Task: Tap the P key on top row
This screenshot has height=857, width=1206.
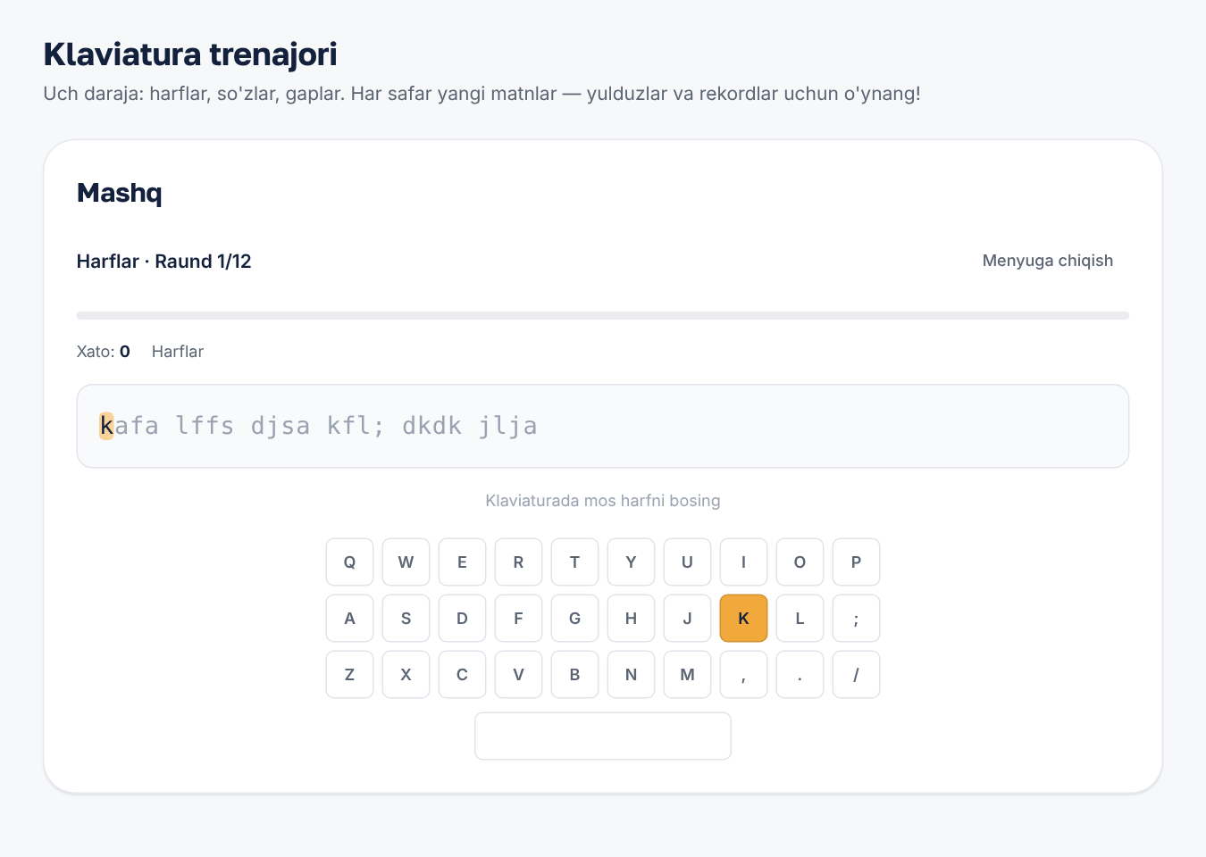Action: (856, 562)
